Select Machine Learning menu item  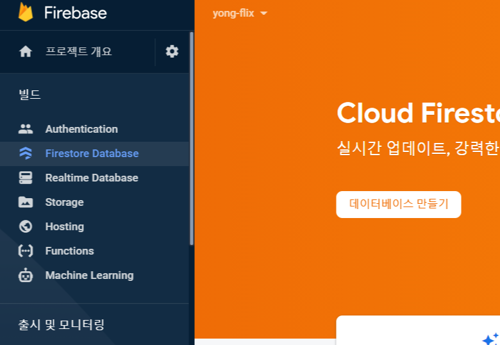click(x=95, y=275)
